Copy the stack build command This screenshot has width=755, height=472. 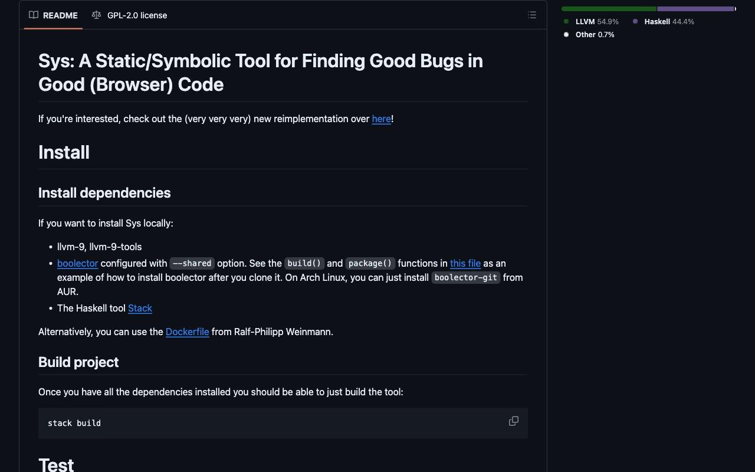click(514, 421)
